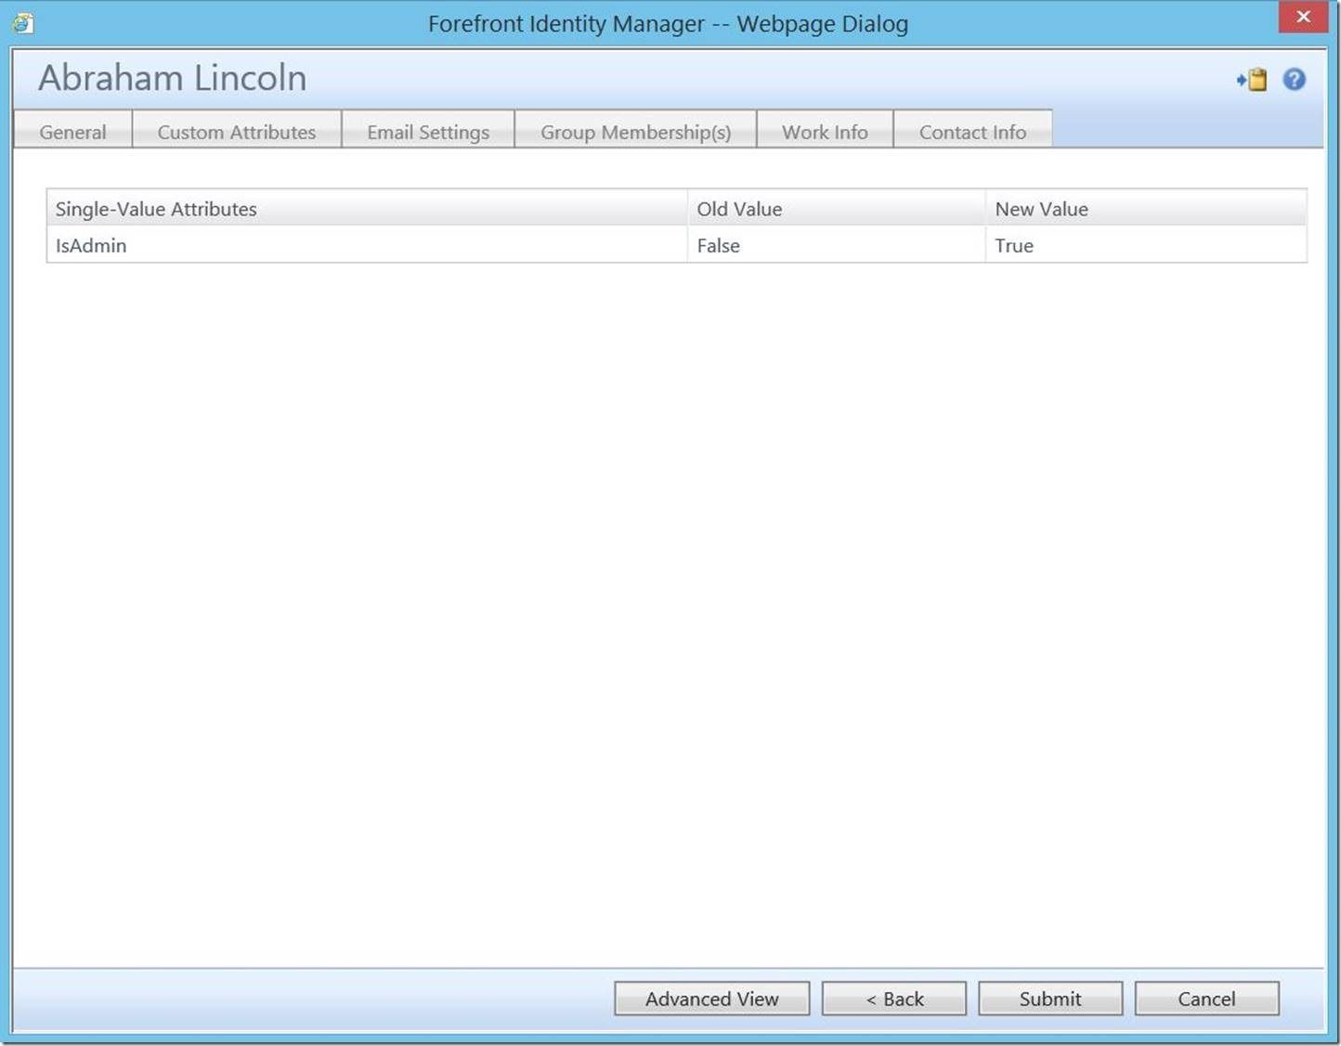Switch to the General tab
Screen dimensions: 1341x1046
tap(72, 132)
